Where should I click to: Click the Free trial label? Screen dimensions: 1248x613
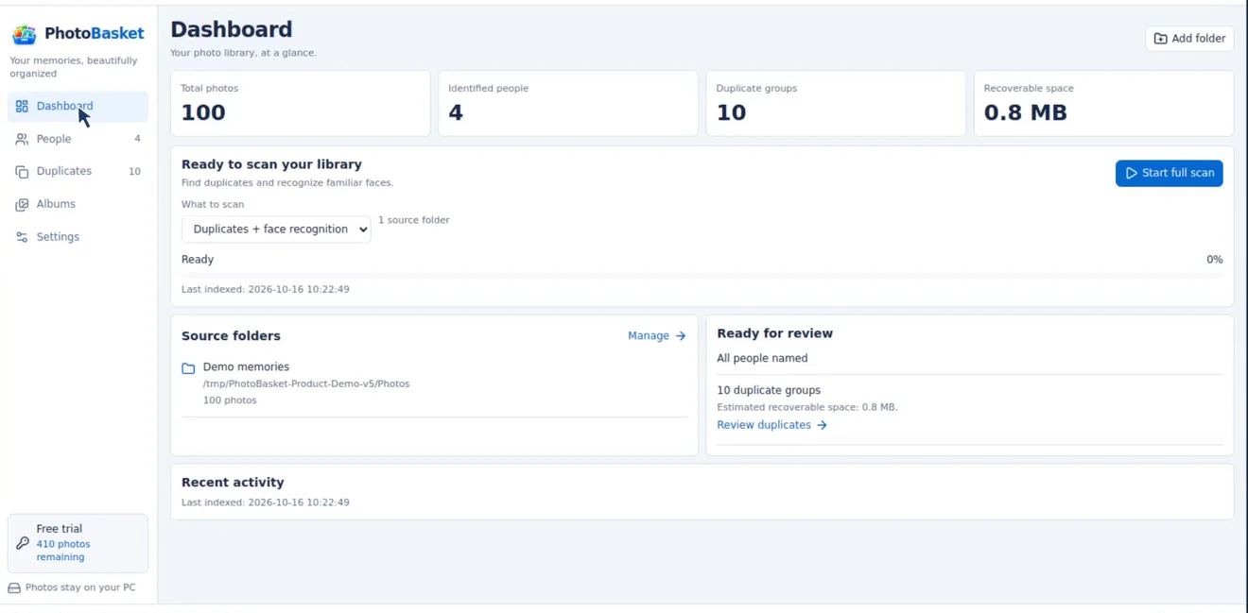[x=60, y=529]
